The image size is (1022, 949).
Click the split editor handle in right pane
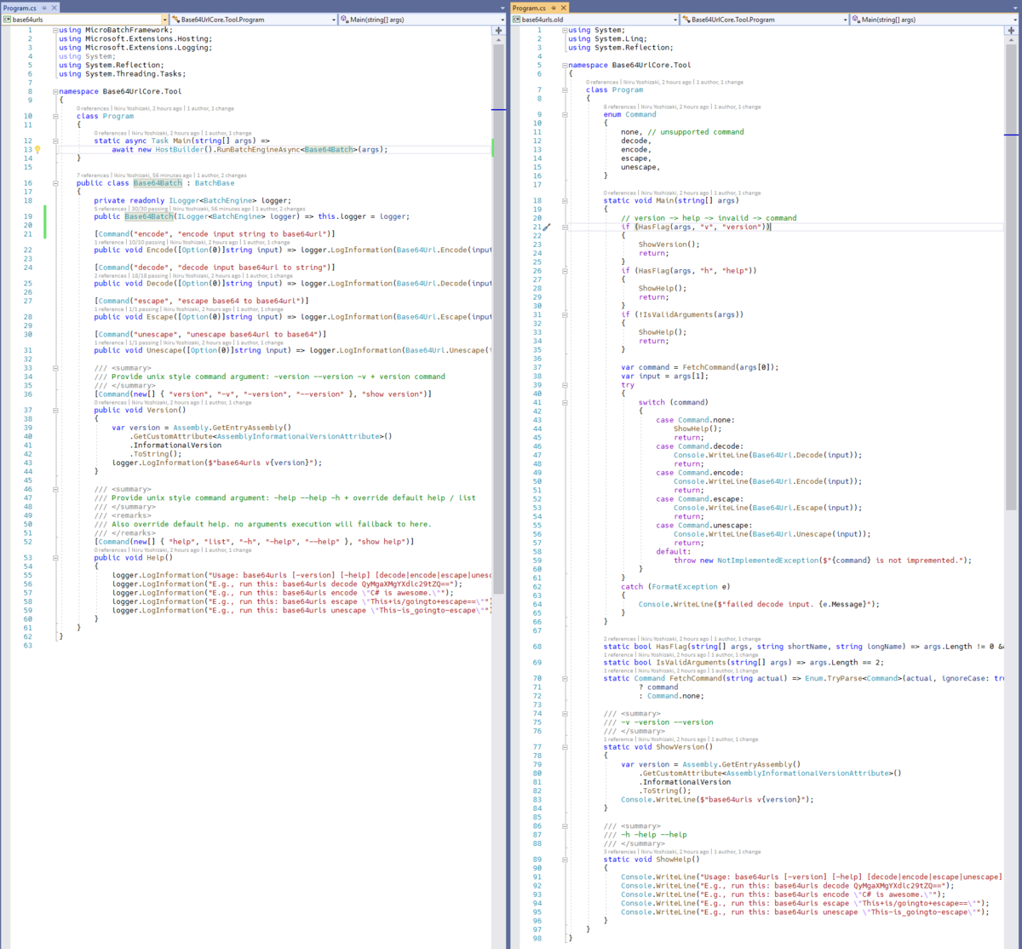click(1011, 31)
